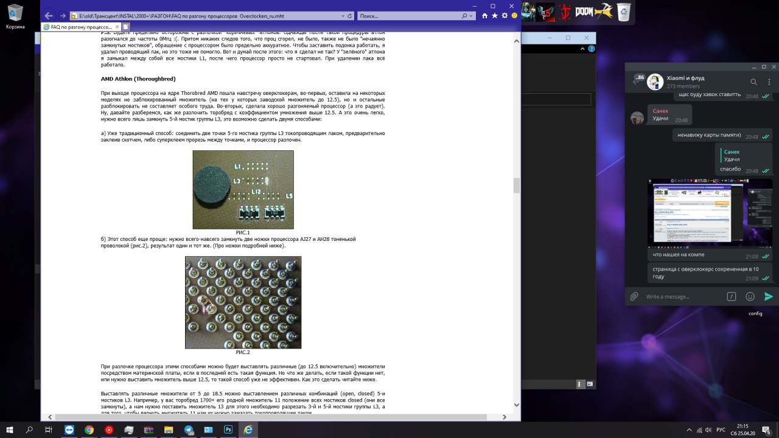Launch the hammer and axe game dock shortcut
The height and width of the screenshot is (438, 779).
coord(604,12)
